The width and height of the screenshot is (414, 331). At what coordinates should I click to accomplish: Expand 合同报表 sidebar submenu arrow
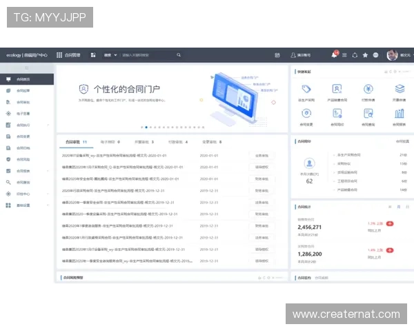point(48,171)
